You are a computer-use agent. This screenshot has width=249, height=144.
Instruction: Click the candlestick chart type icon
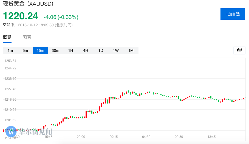click(239, 50)
